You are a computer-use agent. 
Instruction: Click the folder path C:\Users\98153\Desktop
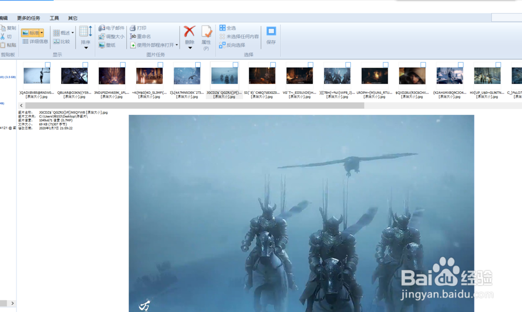(63, 116)
